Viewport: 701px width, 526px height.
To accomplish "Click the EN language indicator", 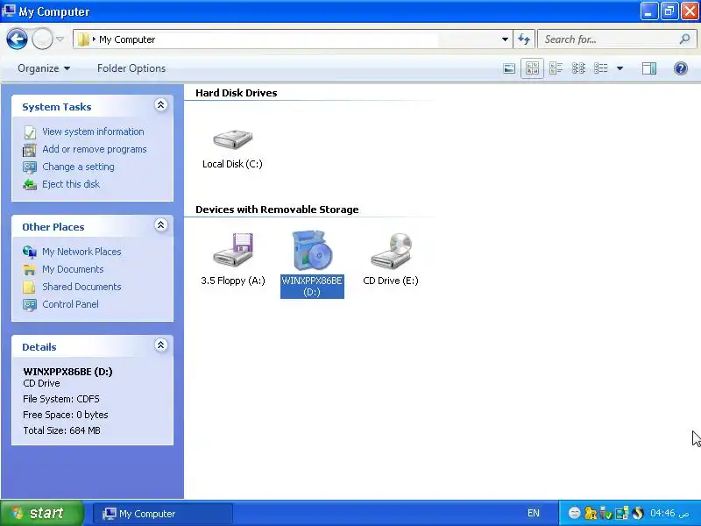I will pos(534,513).
